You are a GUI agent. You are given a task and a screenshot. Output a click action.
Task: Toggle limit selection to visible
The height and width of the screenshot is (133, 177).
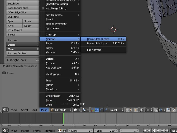(x=142, y=110)
